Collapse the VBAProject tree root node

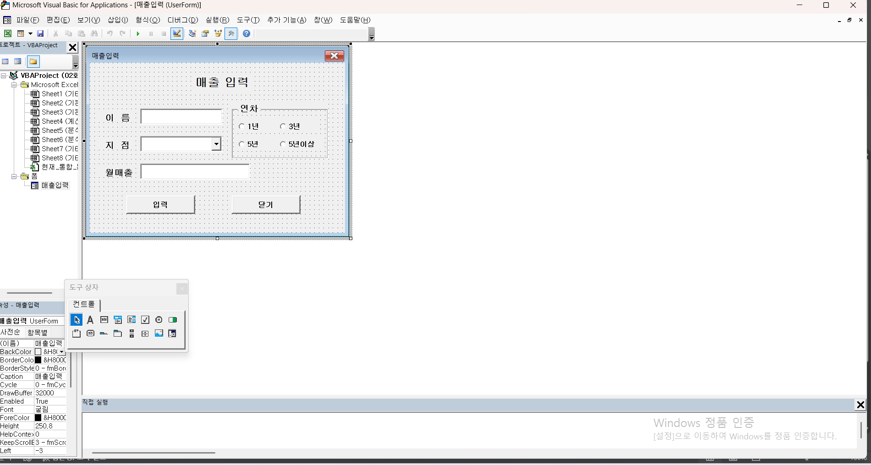click(x=4, y=76)
